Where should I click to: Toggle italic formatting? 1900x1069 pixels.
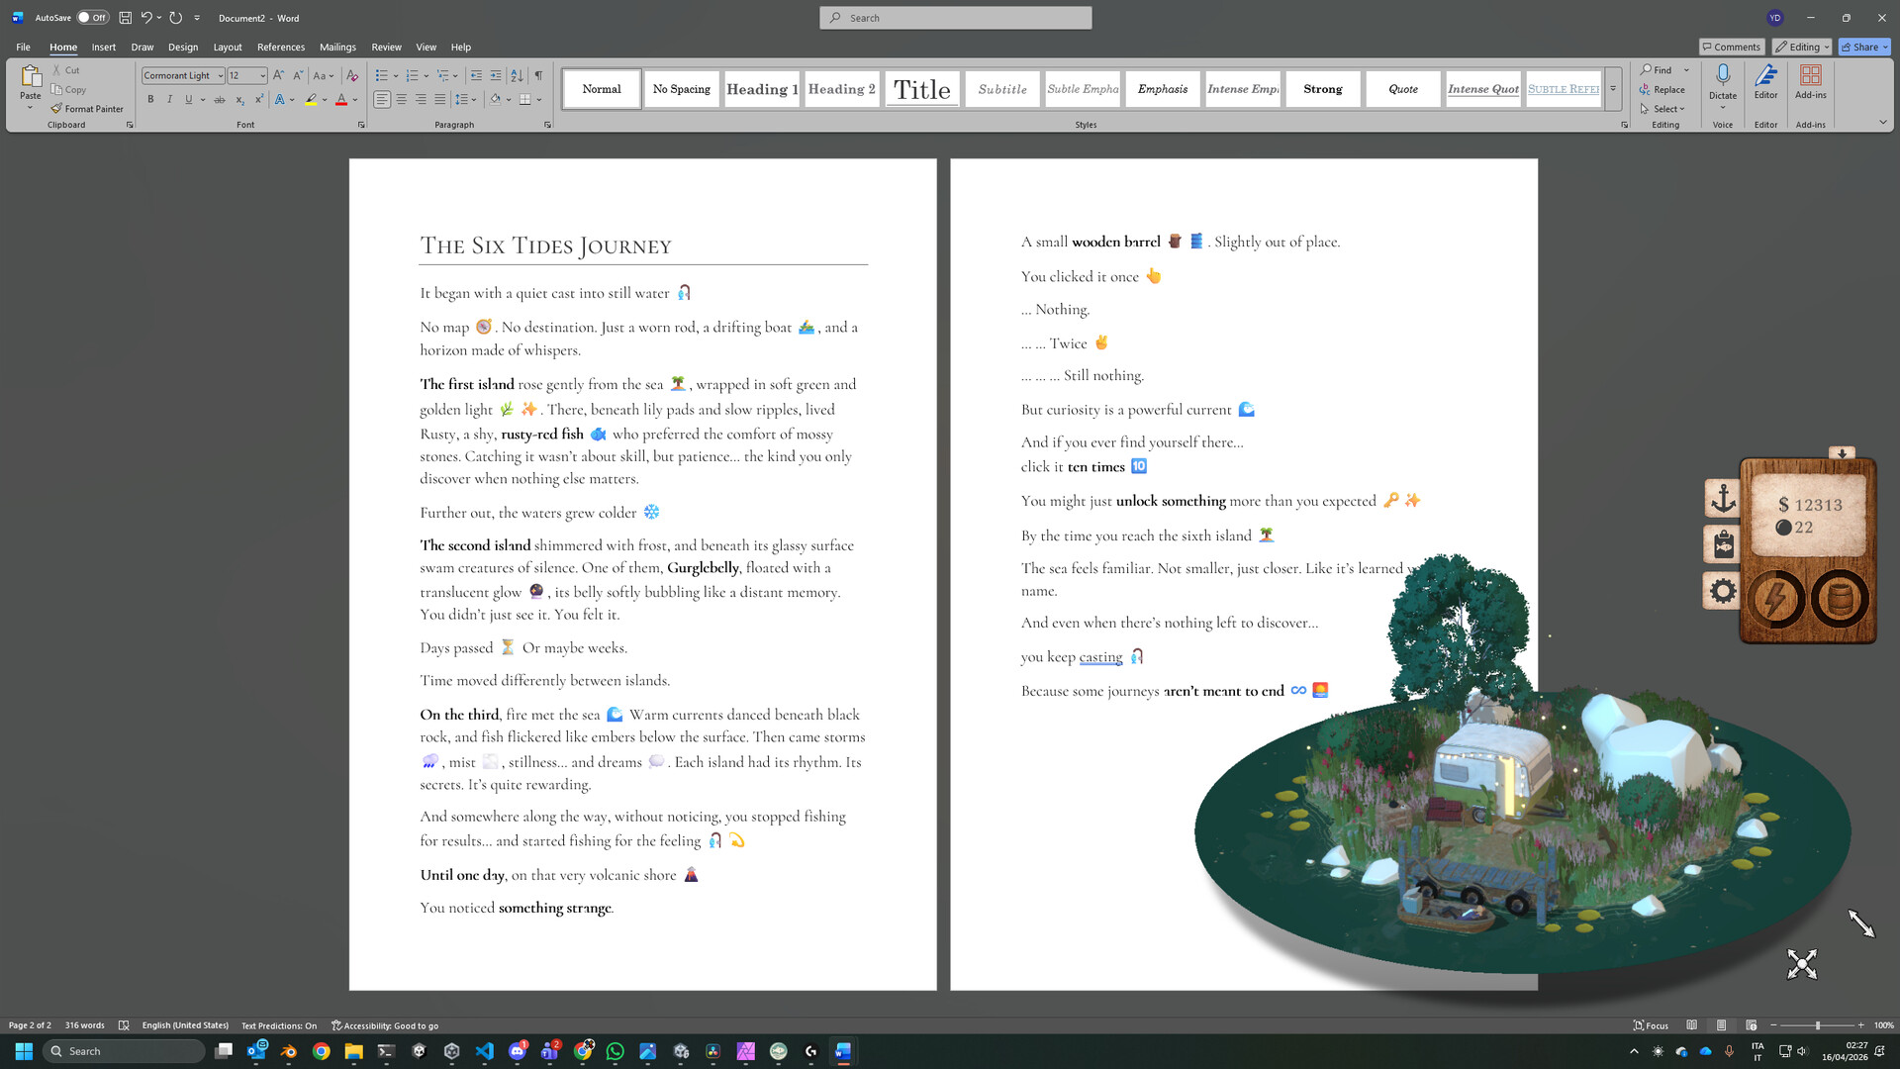tap(169, 99)
